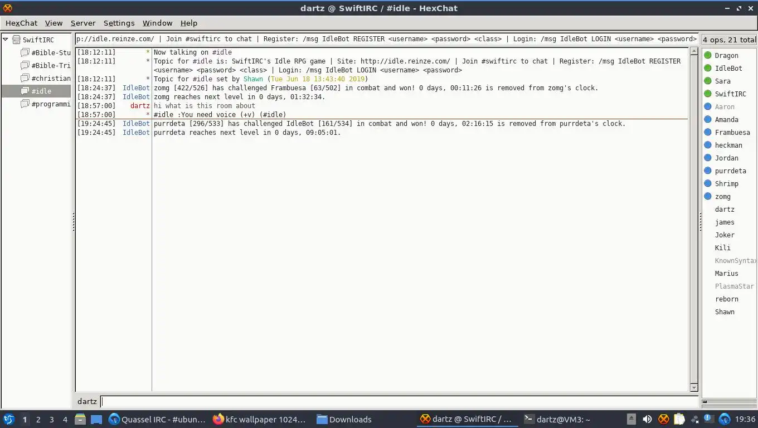Click the Quassel tray icon
Image resolution: width=758 pixels, height=428 pixels.
pyautogui.click(x=725, y=419)
